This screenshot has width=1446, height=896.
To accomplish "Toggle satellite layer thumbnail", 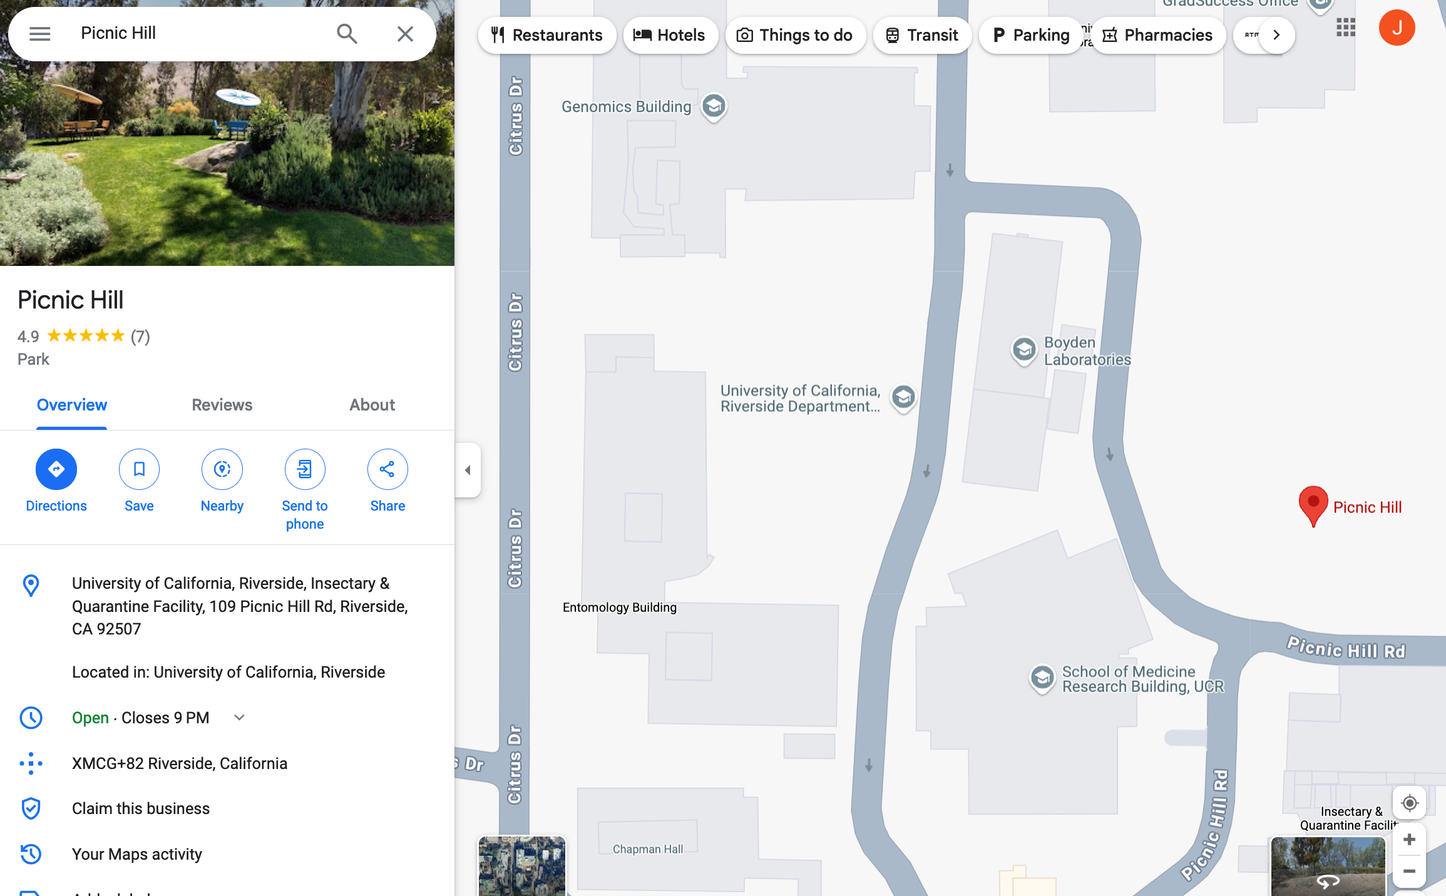I will (521, 867).
